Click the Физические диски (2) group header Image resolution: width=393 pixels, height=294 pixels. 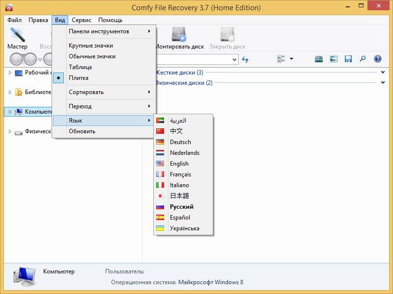184,83
